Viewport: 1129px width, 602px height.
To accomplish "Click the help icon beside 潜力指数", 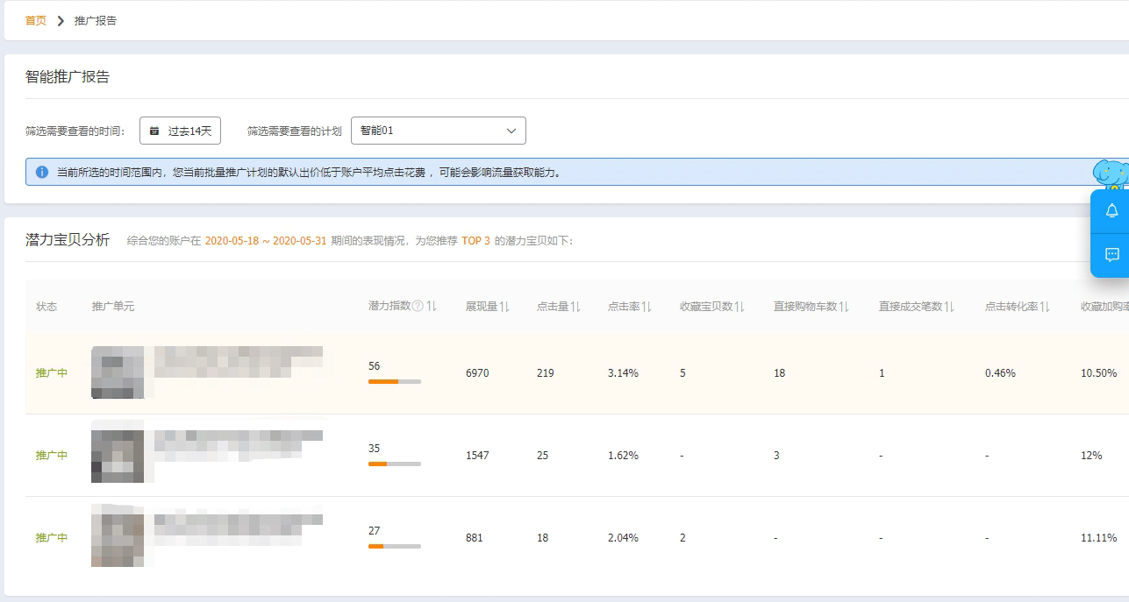I will coord(418,306).
